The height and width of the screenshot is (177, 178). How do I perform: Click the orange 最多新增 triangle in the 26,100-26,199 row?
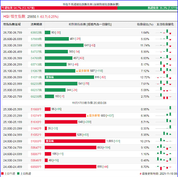(x=77, y=71)
